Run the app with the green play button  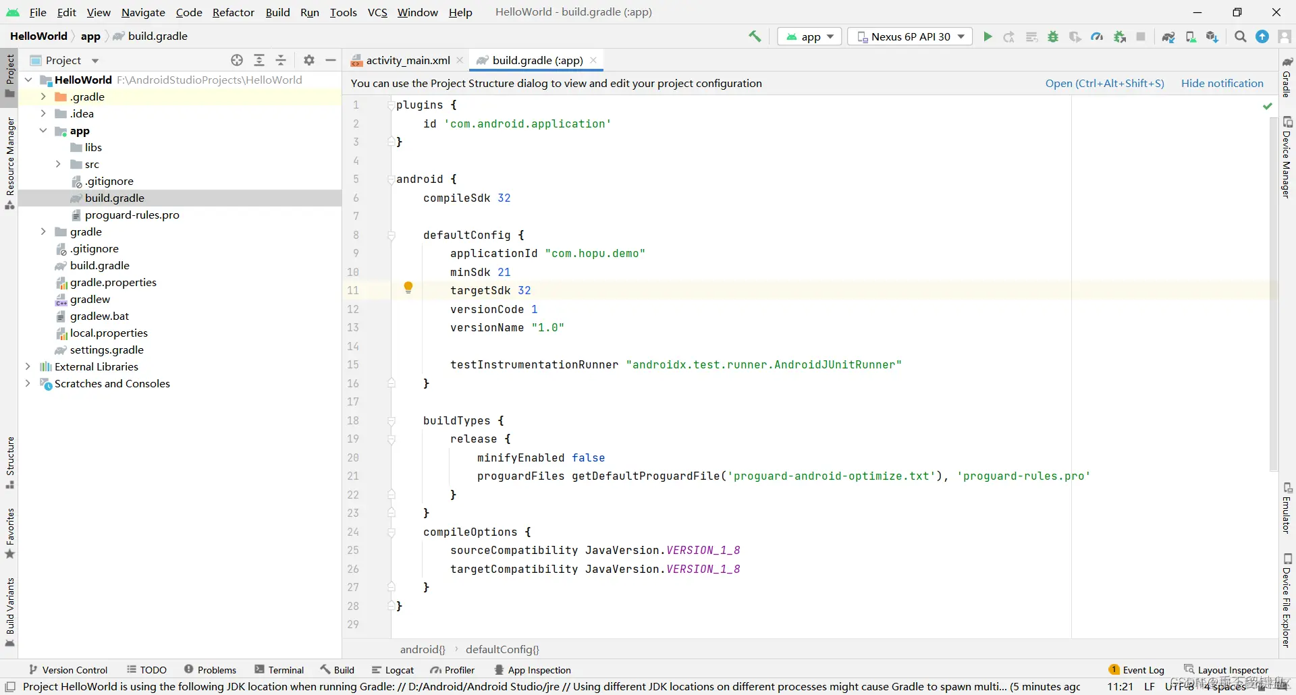pos(988,36)
